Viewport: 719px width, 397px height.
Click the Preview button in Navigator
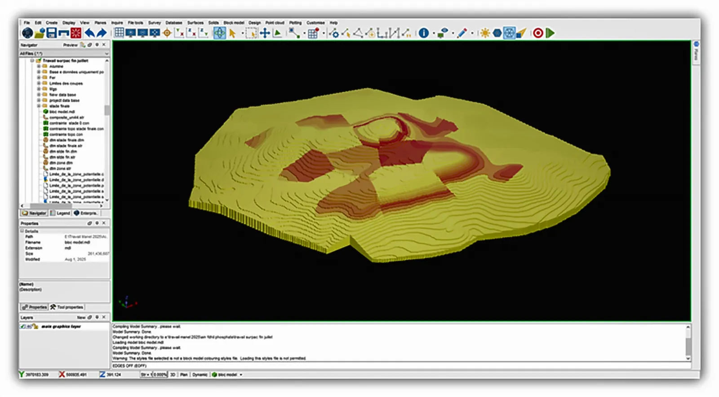coord(70,45)
